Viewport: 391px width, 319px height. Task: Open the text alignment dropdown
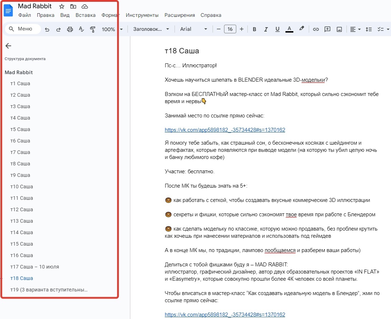[355, 29]
